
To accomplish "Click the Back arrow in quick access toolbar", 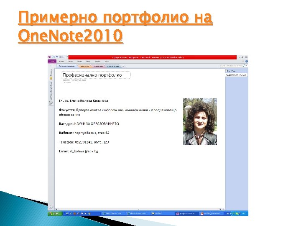I will pos(54,57).
